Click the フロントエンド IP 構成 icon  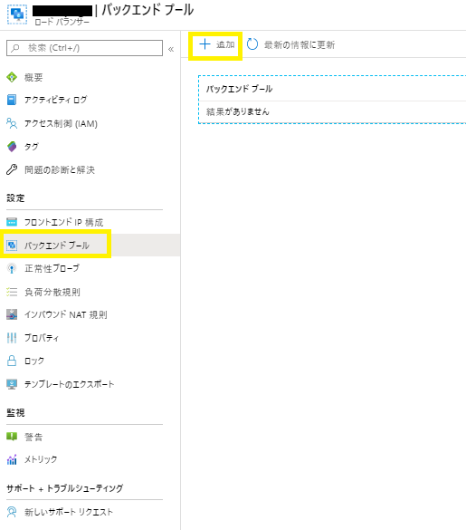click(12, 222)
